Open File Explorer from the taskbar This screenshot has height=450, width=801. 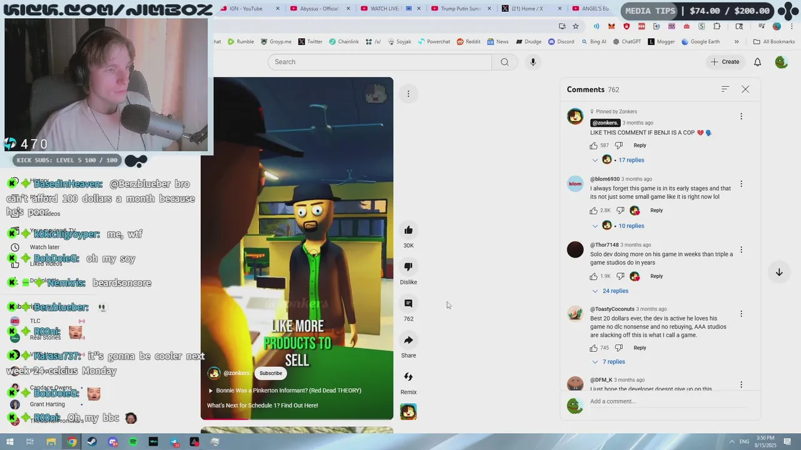(51, 442)
